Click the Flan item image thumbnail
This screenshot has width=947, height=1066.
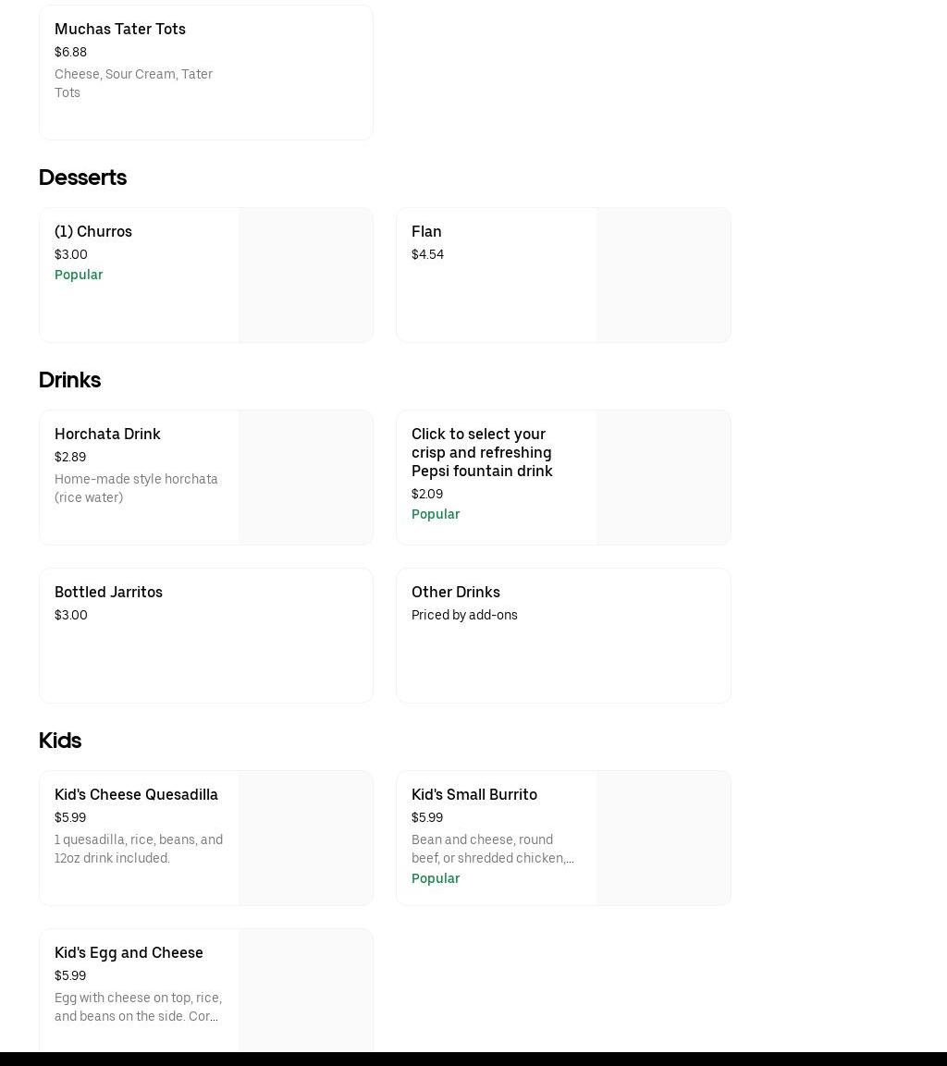point(663,275)
